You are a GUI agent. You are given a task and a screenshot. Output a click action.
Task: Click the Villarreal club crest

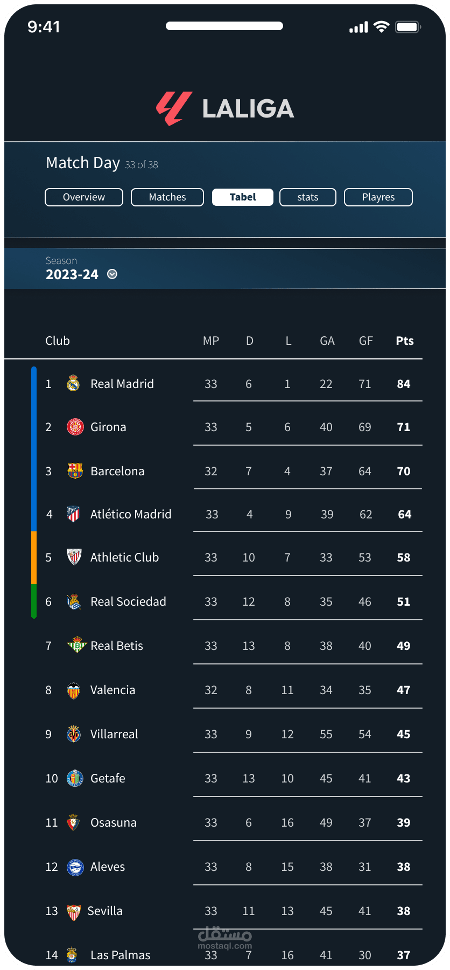coord(74,734)
